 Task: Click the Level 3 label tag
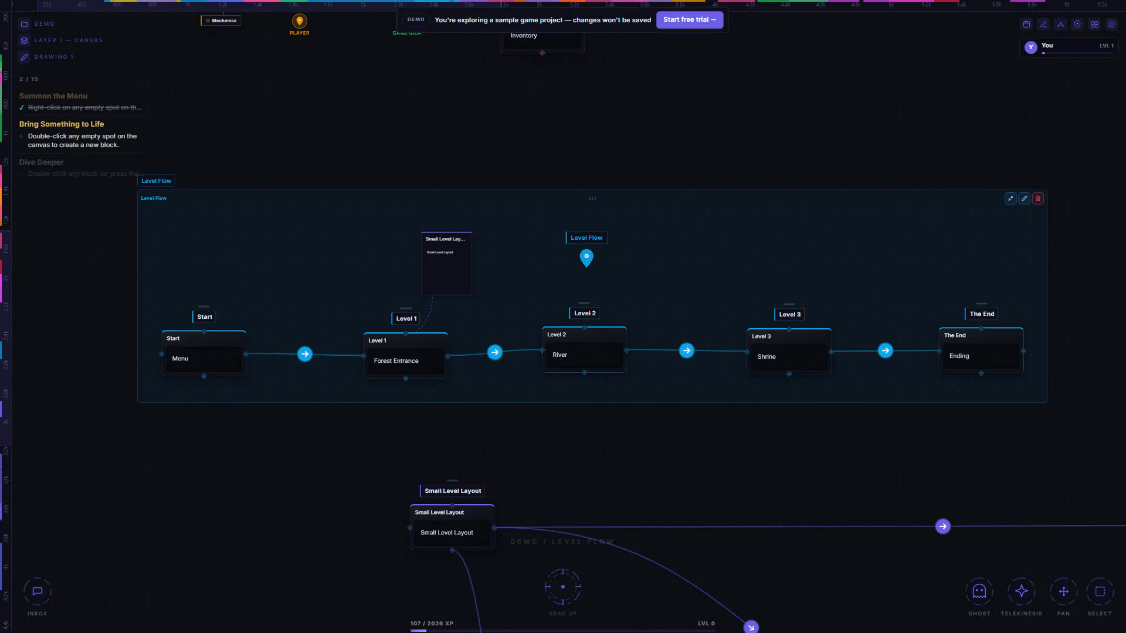pyautogui.click(x=789, y=315)
